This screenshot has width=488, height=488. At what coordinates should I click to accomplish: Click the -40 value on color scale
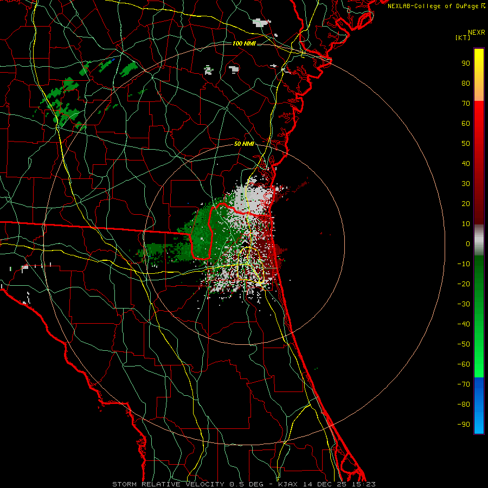[464, 324]
